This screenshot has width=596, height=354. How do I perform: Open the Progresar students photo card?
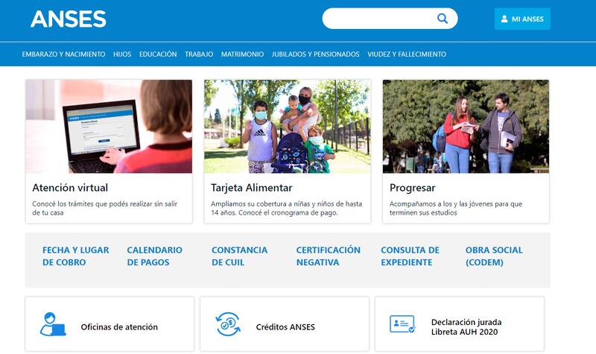[466, 126]
